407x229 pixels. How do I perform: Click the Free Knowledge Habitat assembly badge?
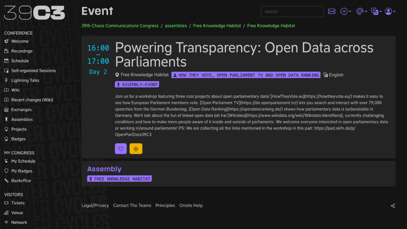click(x=119, y=179)
